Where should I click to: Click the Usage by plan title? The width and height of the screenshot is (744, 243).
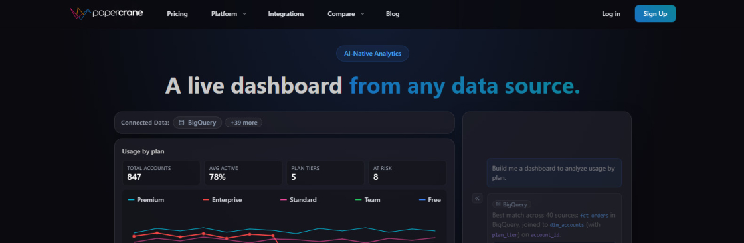143,151
